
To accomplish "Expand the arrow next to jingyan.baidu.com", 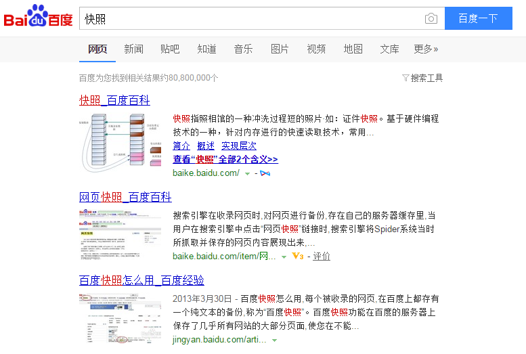I will (275, 340).
